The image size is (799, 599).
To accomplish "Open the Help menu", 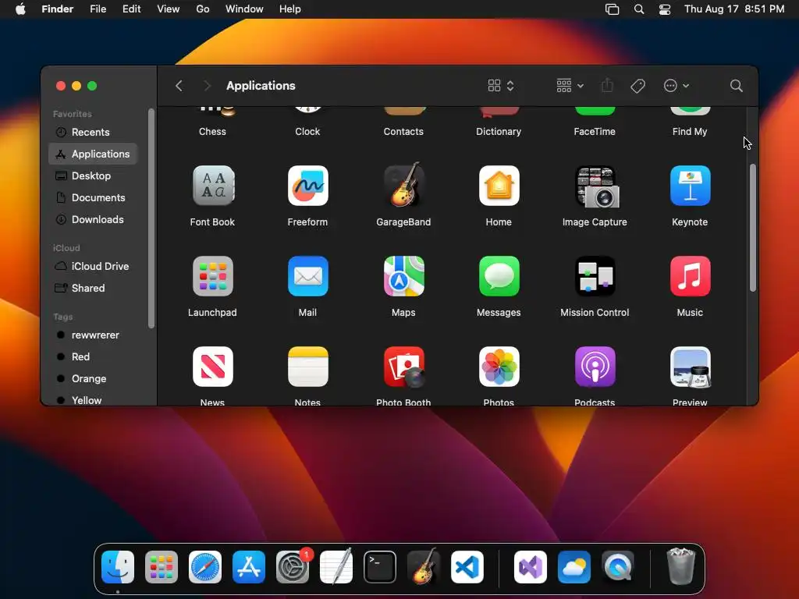I will (x=290, y=9).
